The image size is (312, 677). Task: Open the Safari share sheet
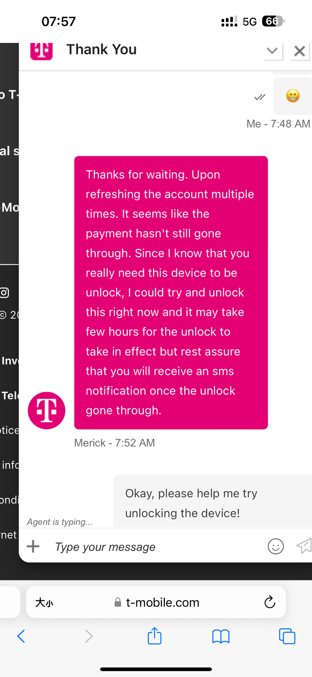(x=154, y=636)
